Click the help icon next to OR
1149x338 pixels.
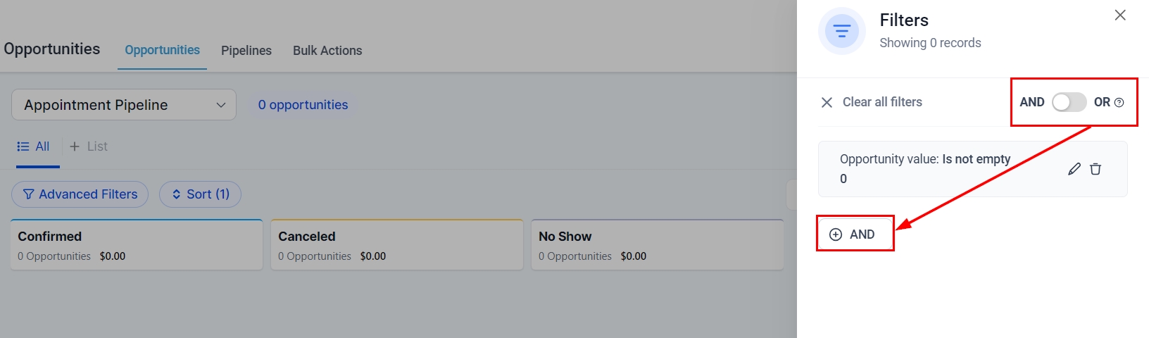click(1119, 103)
